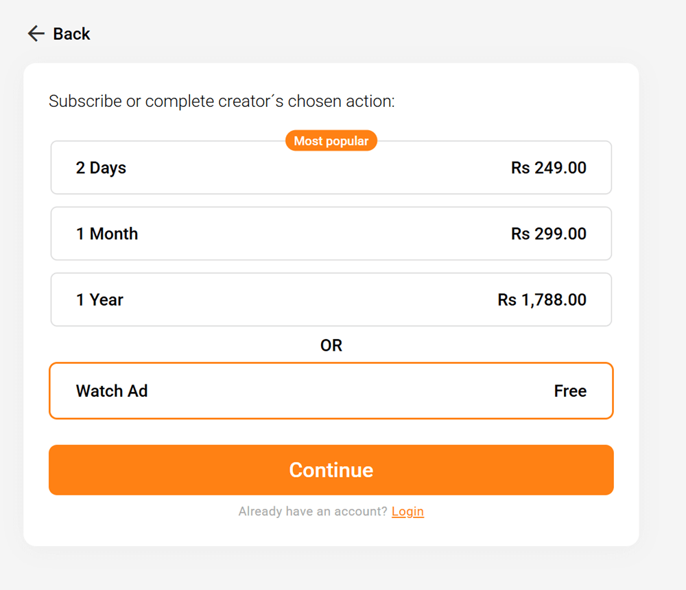The height and width of the screenshot is (590, 686).
Task: Click the Rs 1,788.00 price
Action: tap(542, 299)
